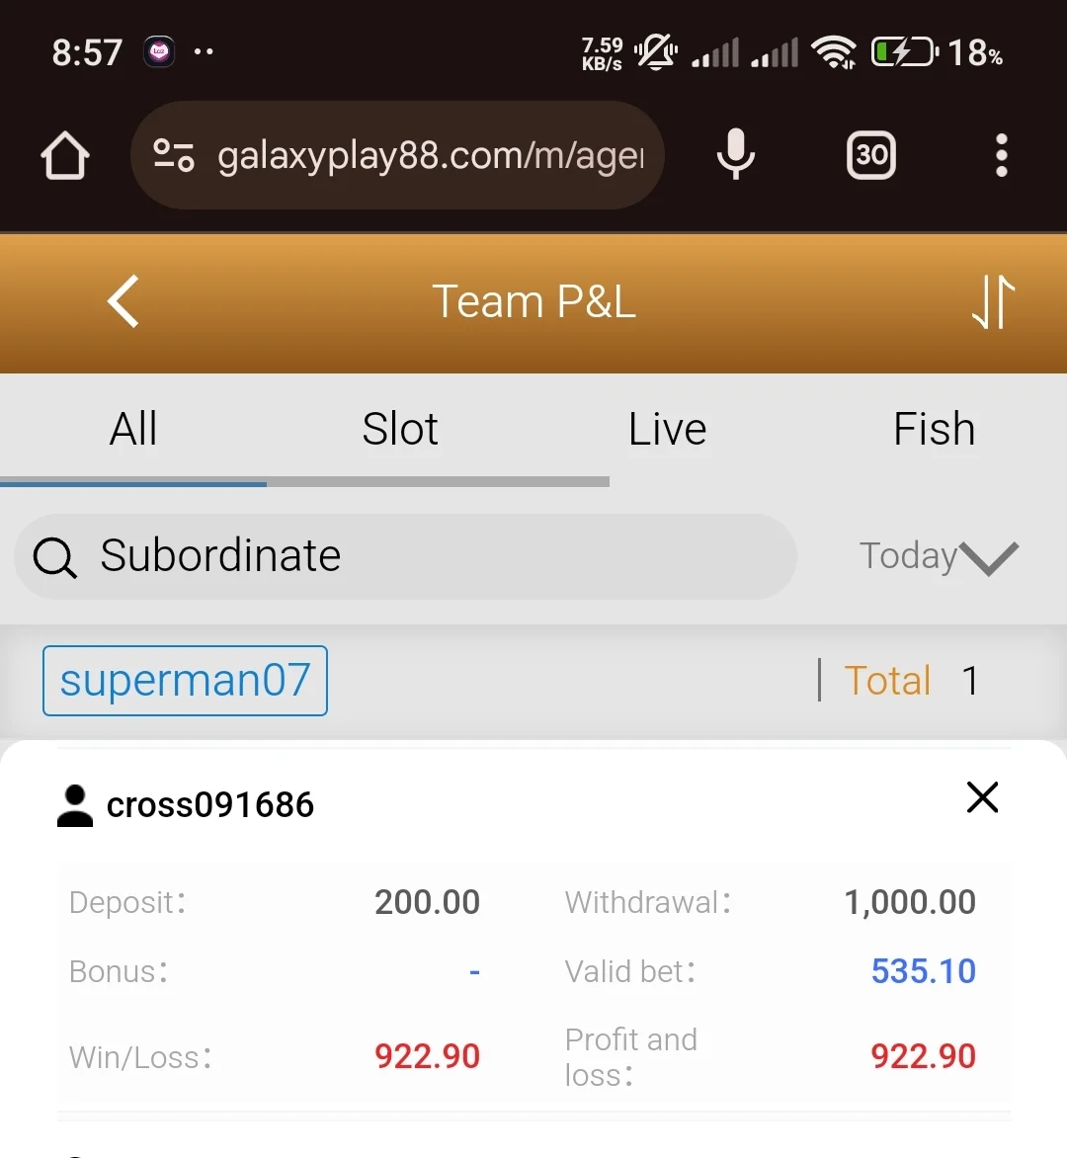The image size is (1067, 1158).
Task: Tap the browser home icon
Action: [x=65, y=156]
